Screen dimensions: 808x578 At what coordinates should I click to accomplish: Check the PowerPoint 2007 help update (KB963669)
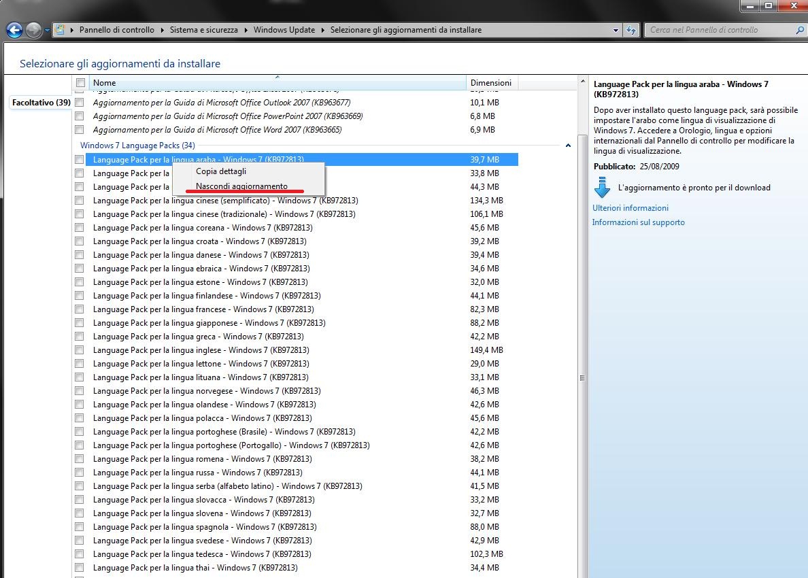point(80,116)
